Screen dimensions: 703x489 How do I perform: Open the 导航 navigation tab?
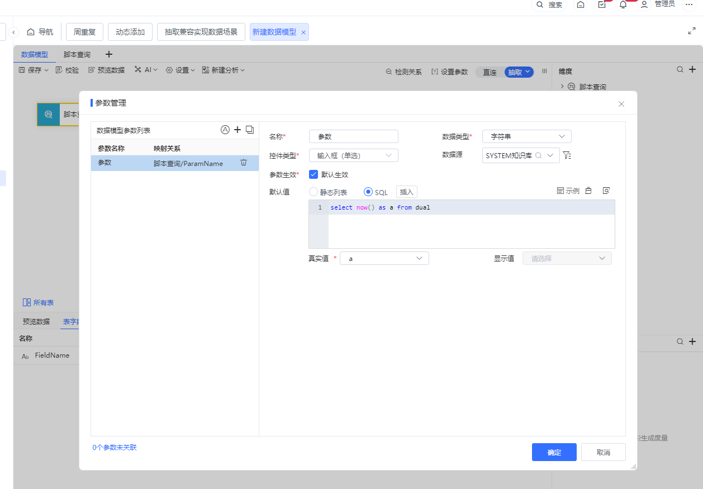[x=40, y=32]
